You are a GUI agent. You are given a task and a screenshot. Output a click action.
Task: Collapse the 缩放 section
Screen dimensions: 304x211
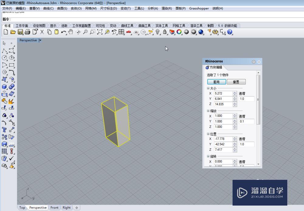tap(208, 111)
